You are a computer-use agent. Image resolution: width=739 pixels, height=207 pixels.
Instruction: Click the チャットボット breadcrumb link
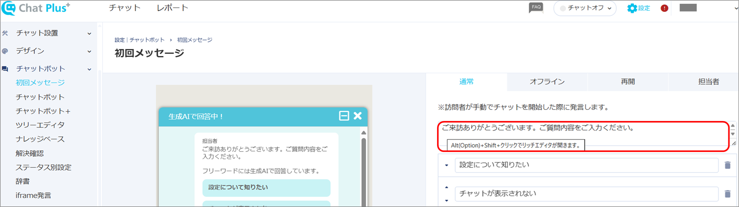coord(147,40)
